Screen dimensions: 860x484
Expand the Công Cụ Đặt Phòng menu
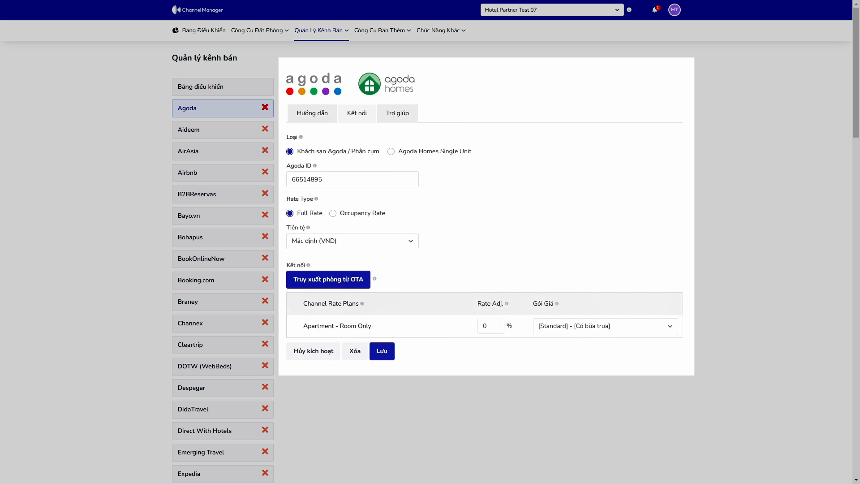pyautogui.click(x=260, y=30)
